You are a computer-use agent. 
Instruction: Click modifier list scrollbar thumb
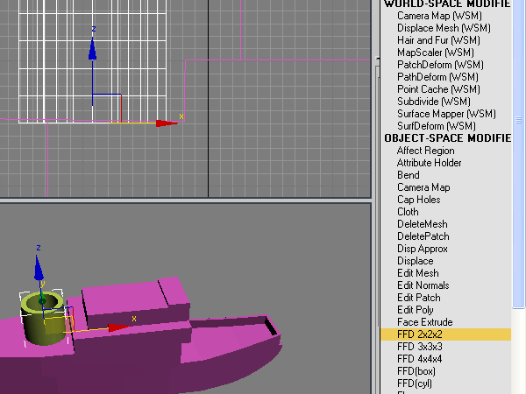(x=519, y=152)
